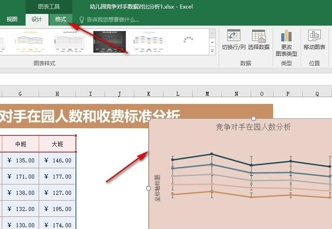Select the 大班 header cell
332x229 pixels.
(58, 144)
